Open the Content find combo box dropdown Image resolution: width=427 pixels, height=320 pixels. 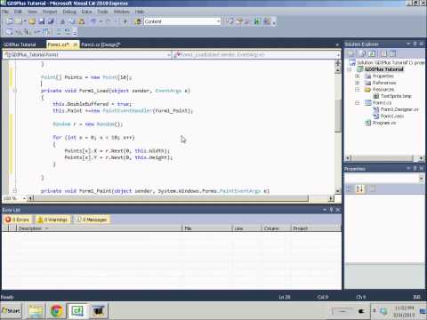218,21
